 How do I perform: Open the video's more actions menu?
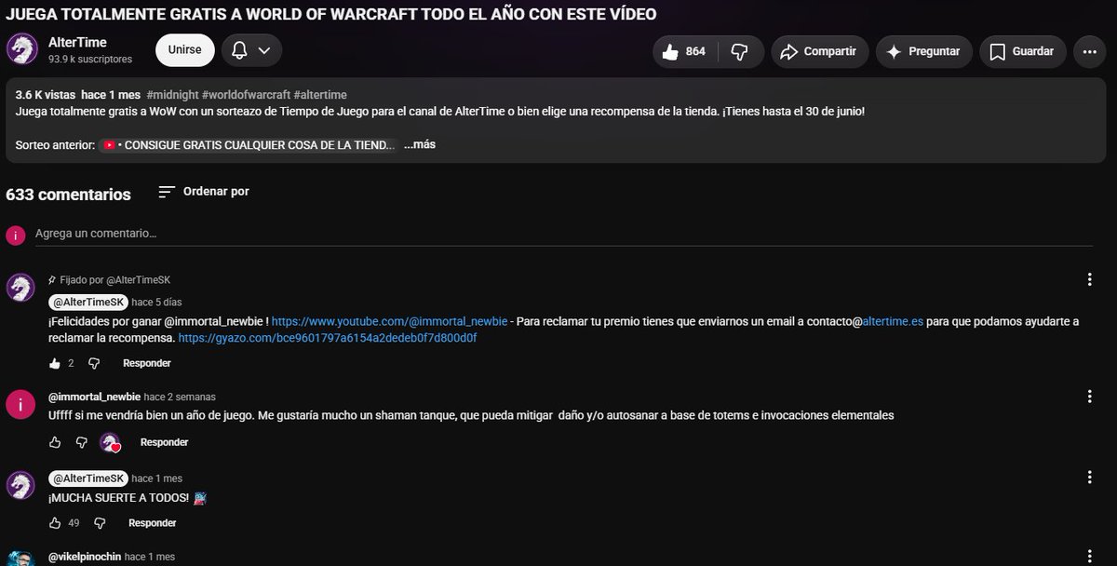pos(1089,52)
